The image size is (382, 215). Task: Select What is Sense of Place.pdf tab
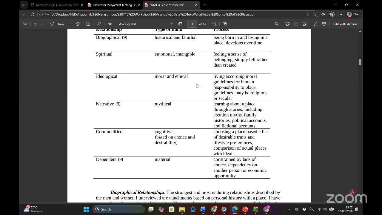(x=171, y=5)
